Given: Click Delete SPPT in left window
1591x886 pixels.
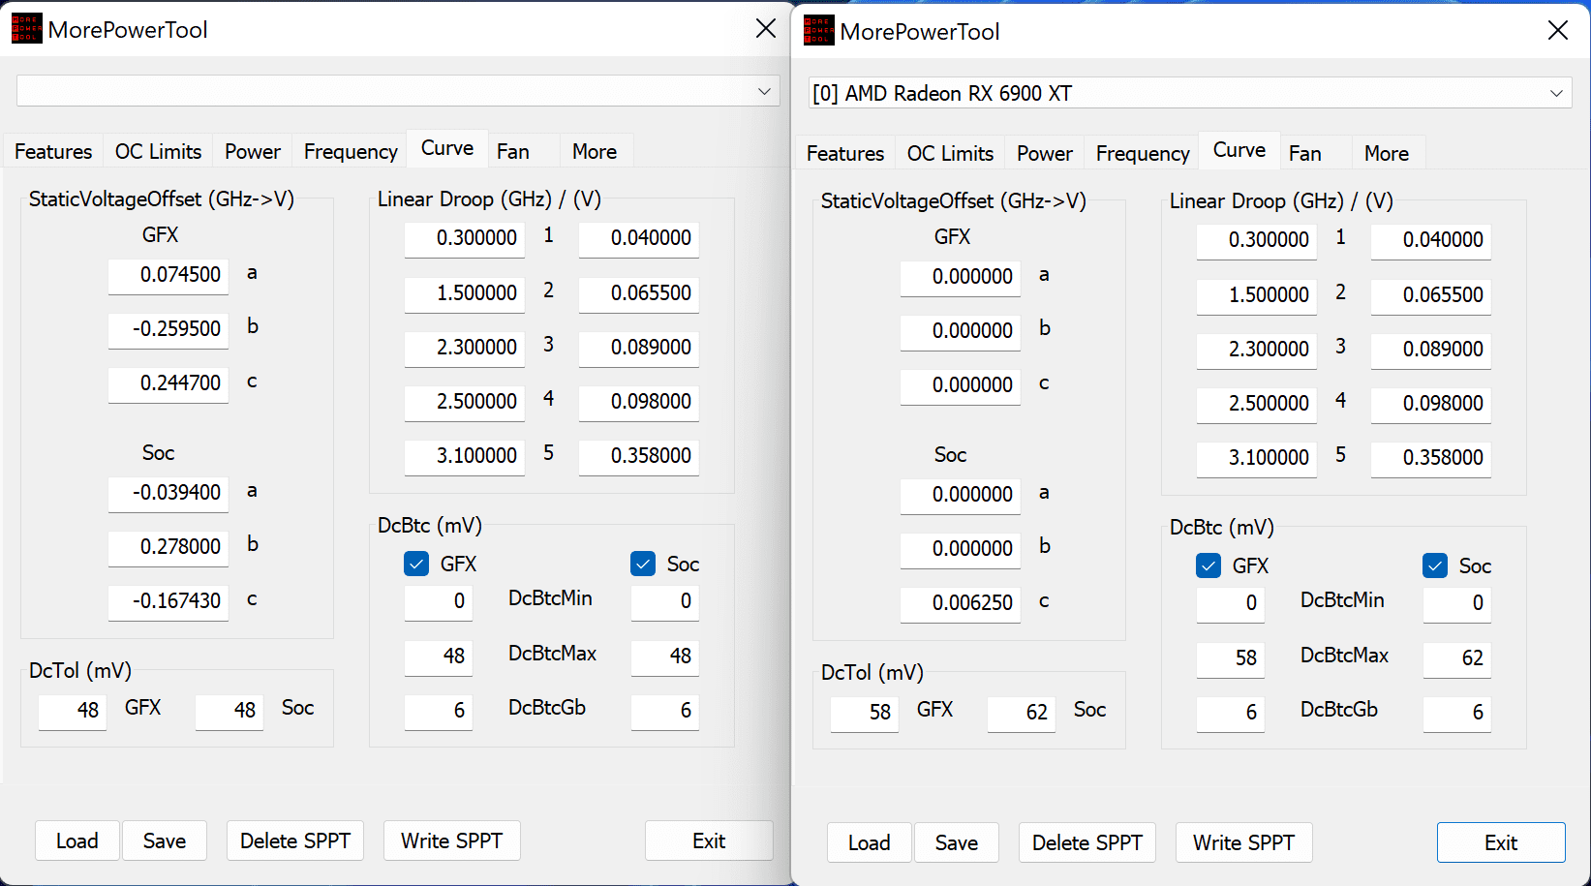Looking at the screenshot, I should pos(295,840).
